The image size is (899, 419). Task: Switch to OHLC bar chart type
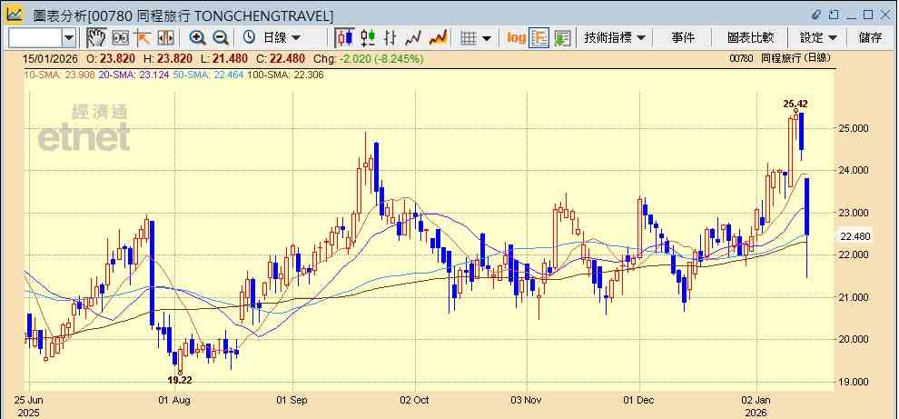(x=390, y=38)
